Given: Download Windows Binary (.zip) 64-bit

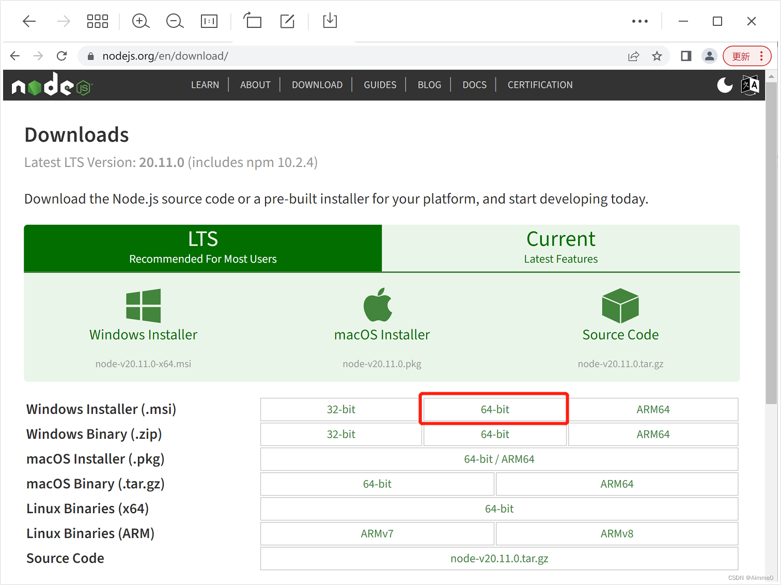Looking at the screenshot, I should (x=495, y=434).
